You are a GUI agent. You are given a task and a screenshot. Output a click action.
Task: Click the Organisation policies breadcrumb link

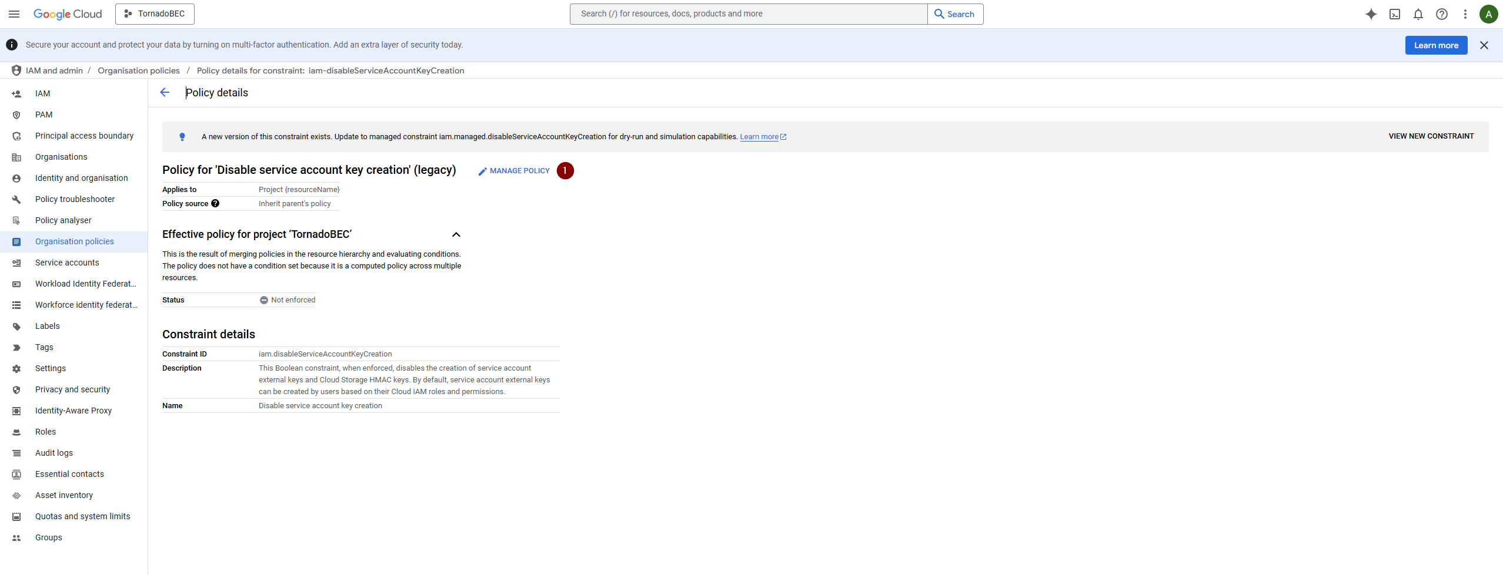(x=139, y=70)
